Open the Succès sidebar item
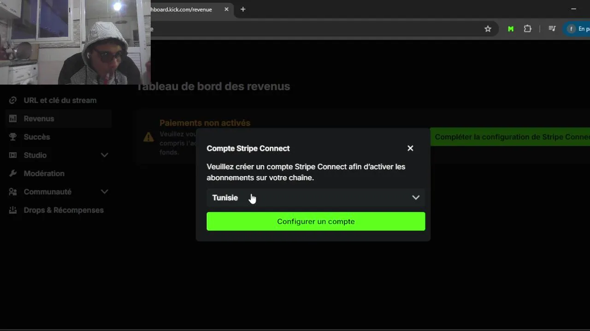The width and height of the screenshot is (590, 331). [x=37, y=137]
